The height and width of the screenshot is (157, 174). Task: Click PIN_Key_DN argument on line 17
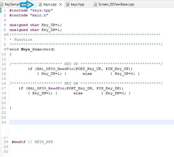click(x=108, y=88)
